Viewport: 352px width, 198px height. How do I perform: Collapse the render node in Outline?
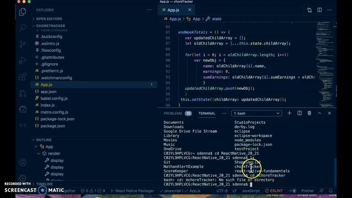(38, 153)
